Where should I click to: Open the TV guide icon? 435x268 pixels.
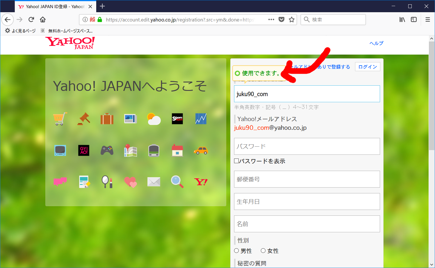tap(60, 150)
